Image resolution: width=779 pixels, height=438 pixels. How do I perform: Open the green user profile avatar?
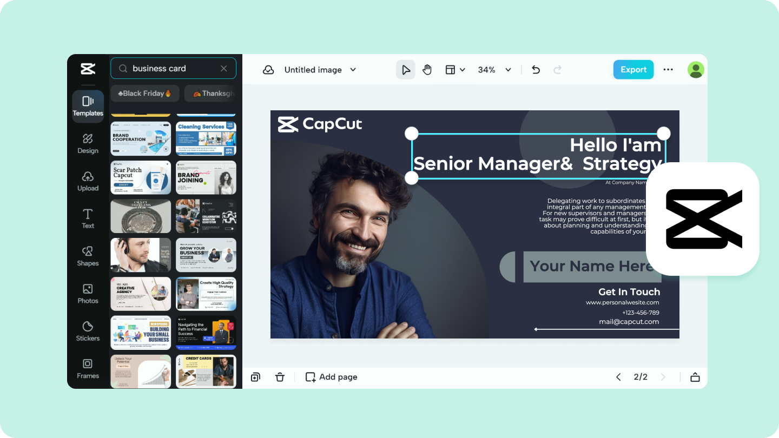coord(696,70)
